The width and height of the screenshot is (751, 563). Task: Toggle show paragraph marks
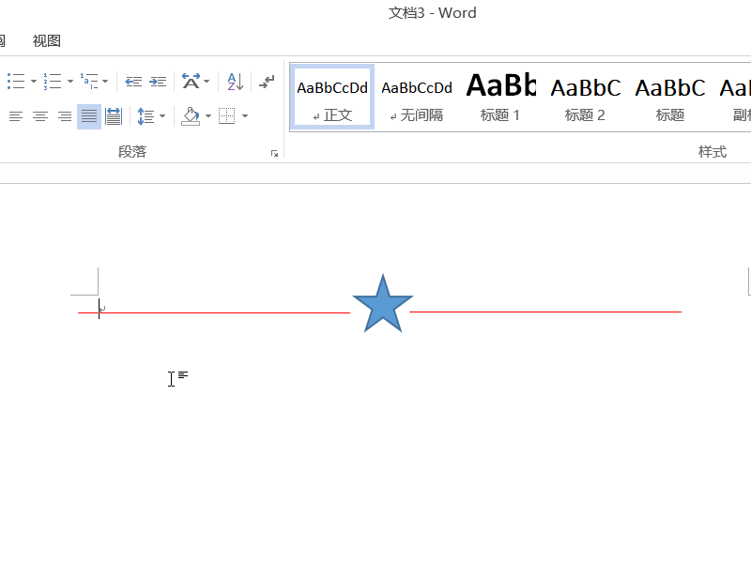[267, 82]
